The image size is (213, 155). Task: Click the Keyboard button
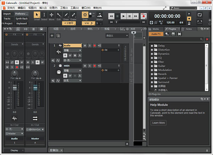(21, 23)
